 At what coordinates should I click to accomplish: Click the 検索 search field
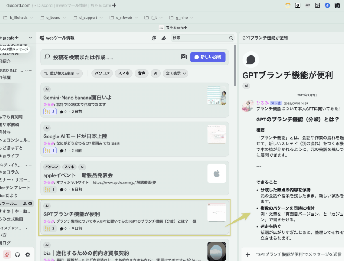click(199, 38)
